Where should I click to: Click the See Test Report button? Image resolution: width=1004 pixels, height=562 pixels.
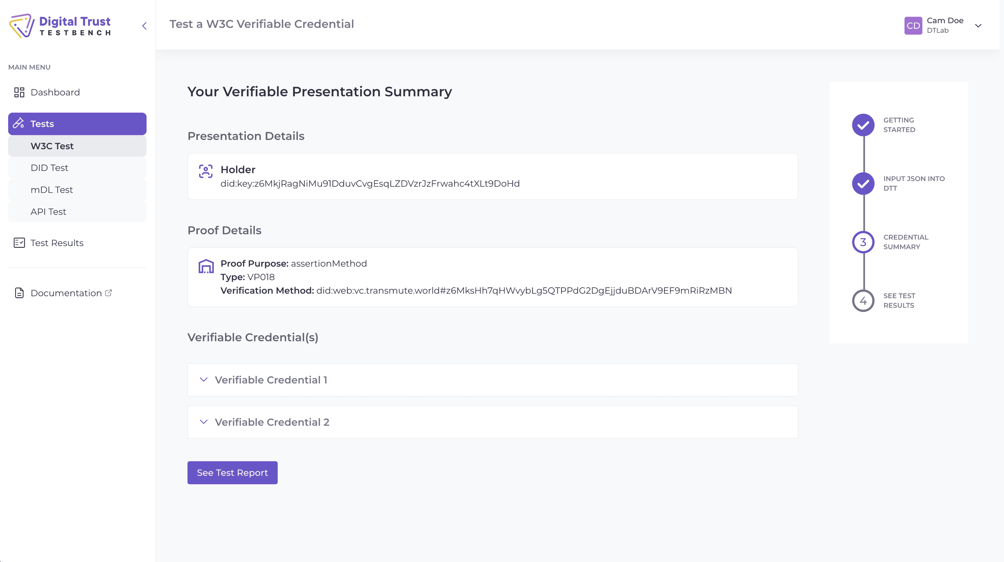[232, 472]
